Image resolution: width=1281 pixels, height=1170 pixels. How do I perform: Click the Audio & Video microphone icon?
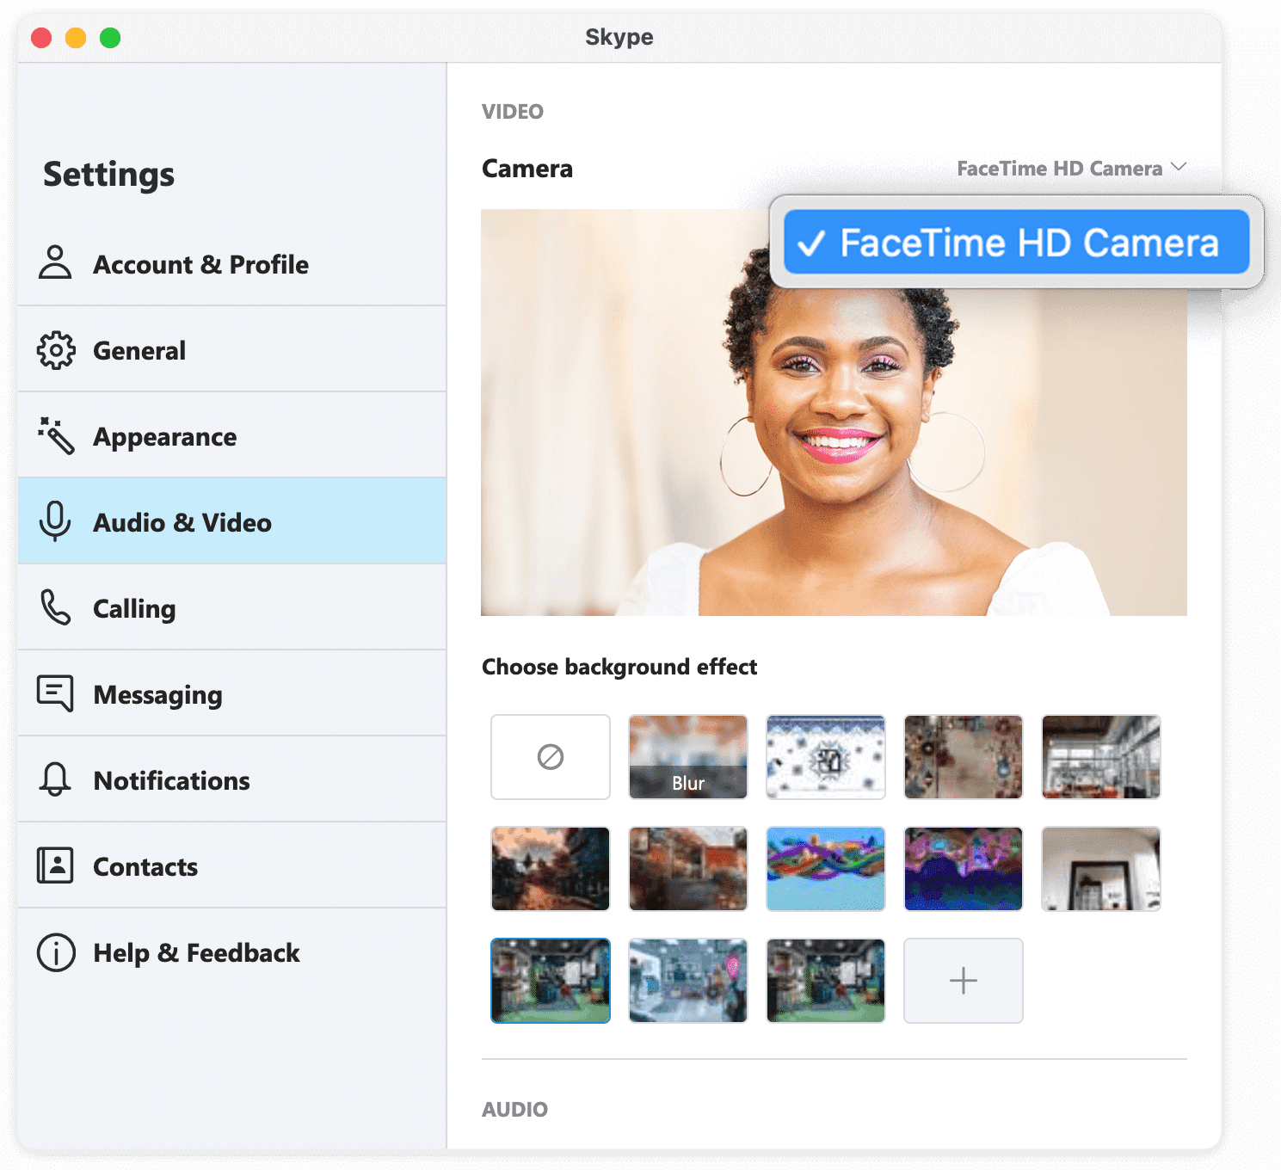coord(55,522)
